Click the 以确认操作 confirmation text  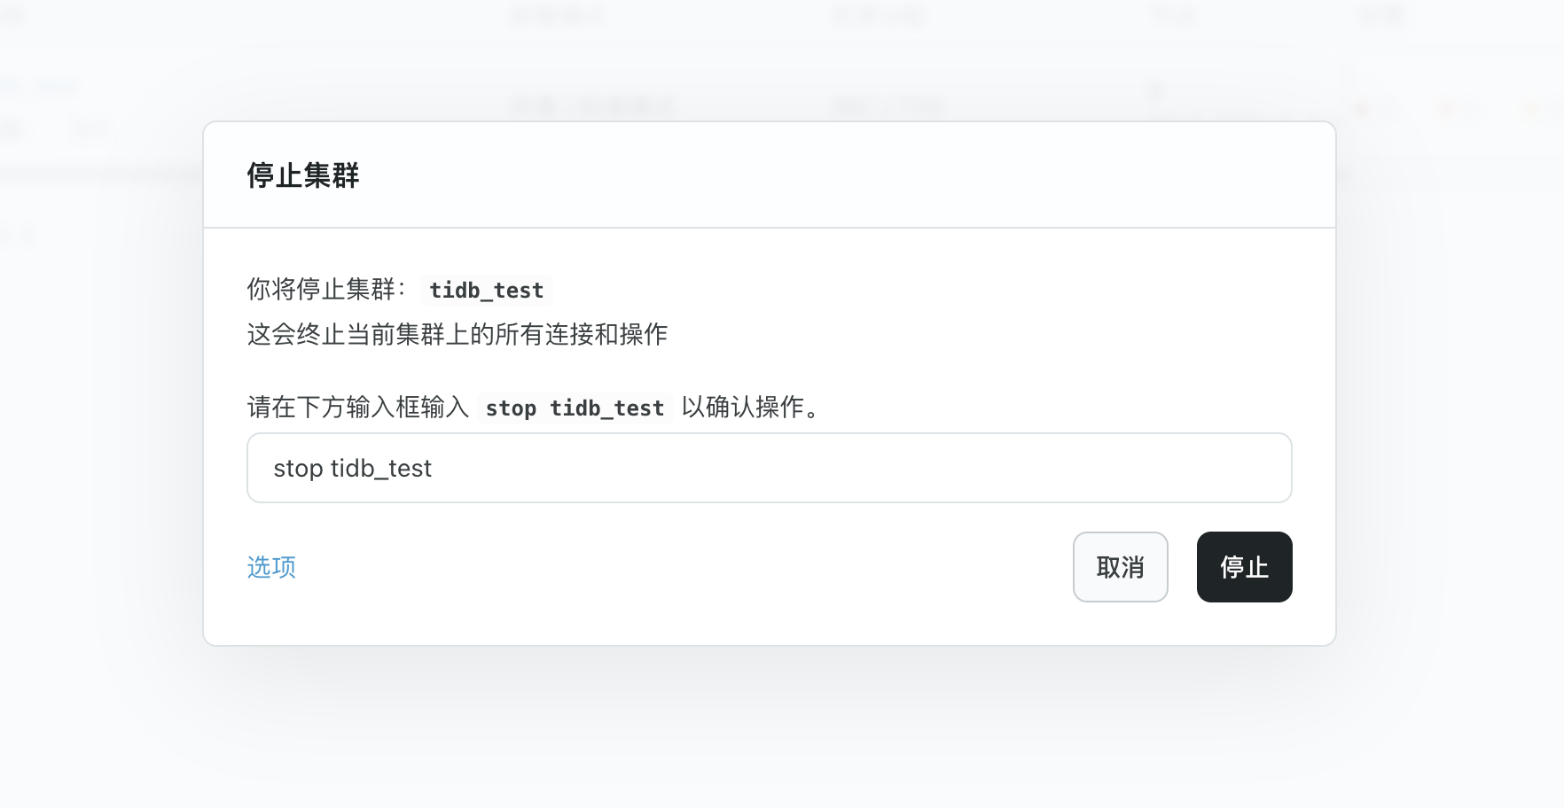pos(747,408)
